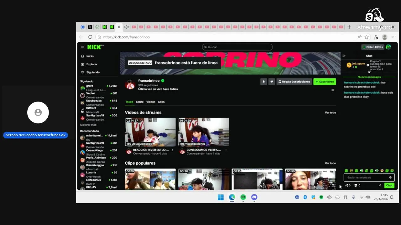Open Vector channel in following list

click(x=99, y=95)
